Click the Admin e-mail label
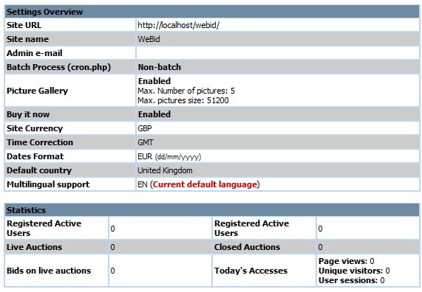This screenshot has height=292, width=422. [x=35, y=53]
